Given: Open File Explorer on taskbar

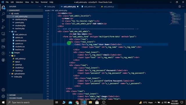Looking at the screenshot, I should point(90,102).
